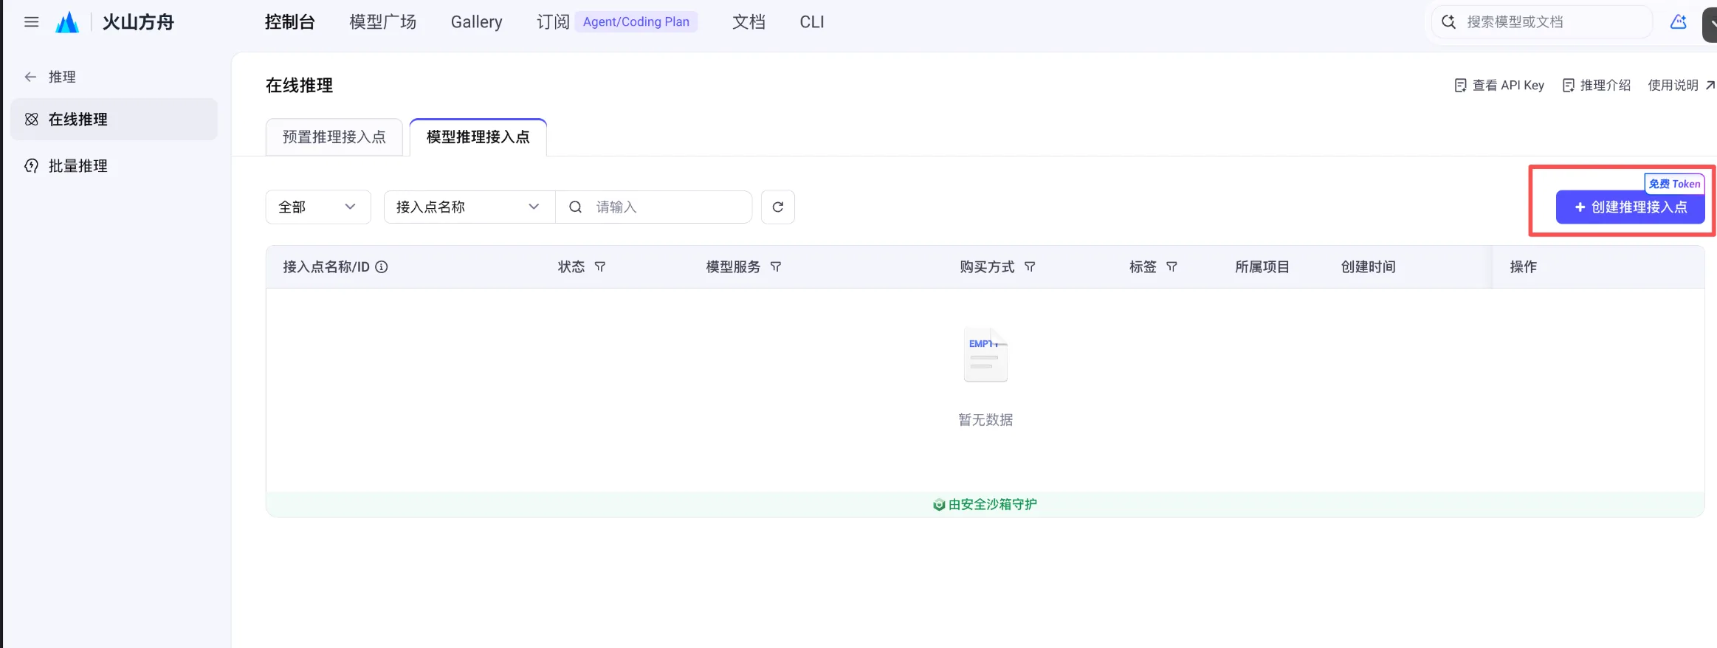This screenshot has width=1717, height=648.
Task: Click the 免费 Token badge
Action: pyautogui.click(x=1674, y=184)
